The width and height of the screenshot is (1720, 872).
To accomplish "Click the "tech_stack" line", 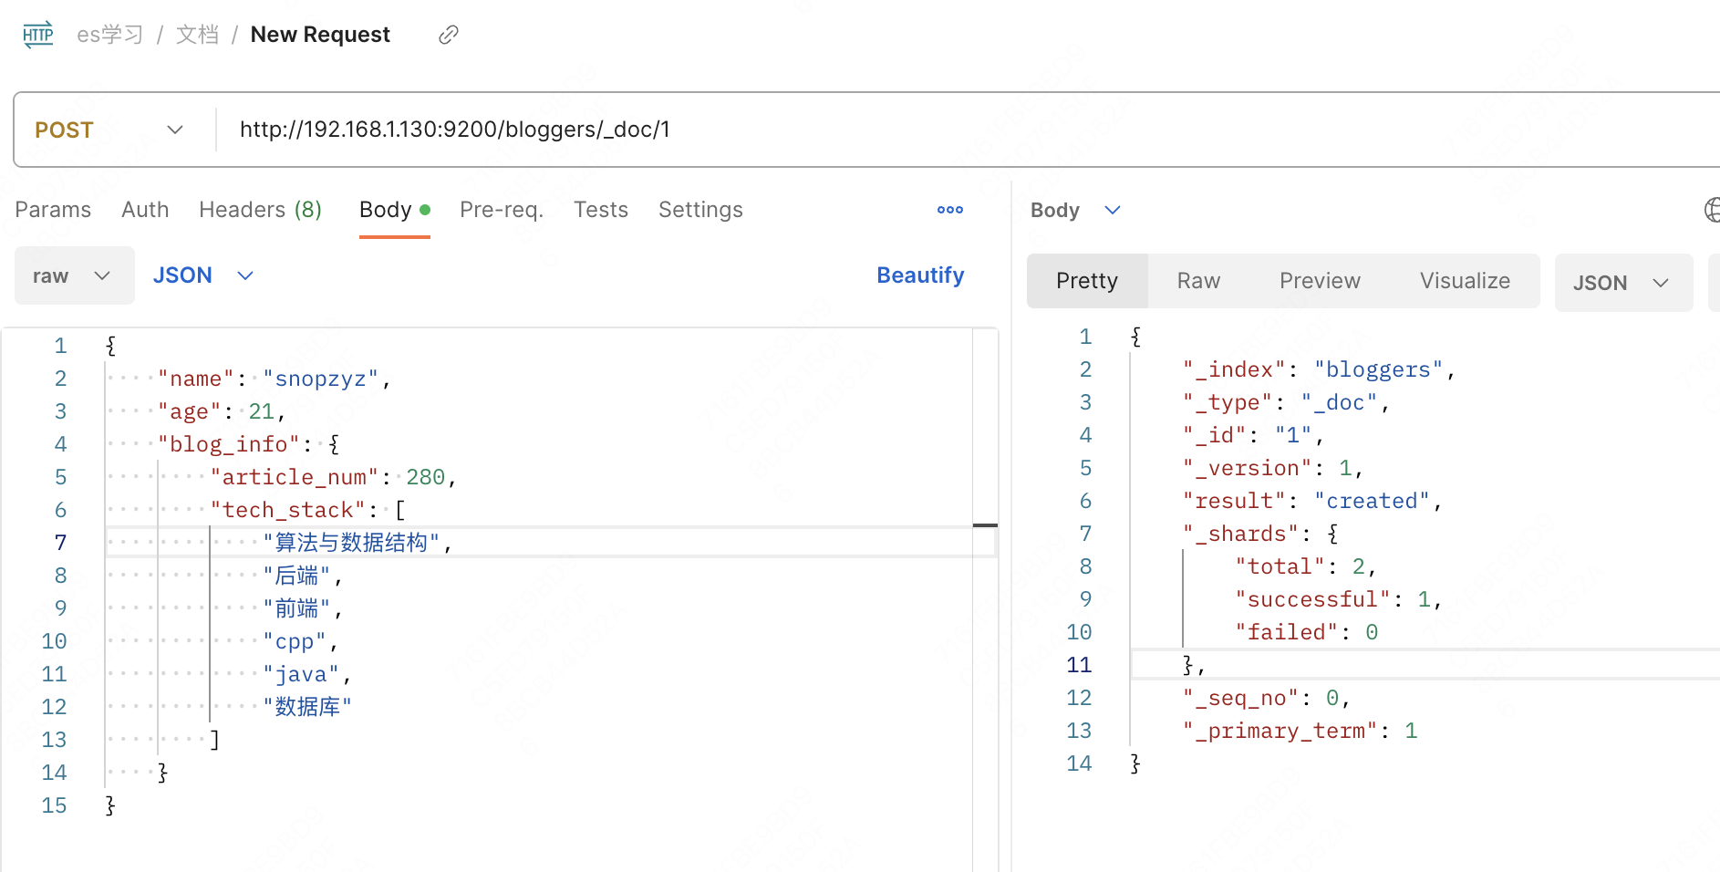I will [307, 510].
